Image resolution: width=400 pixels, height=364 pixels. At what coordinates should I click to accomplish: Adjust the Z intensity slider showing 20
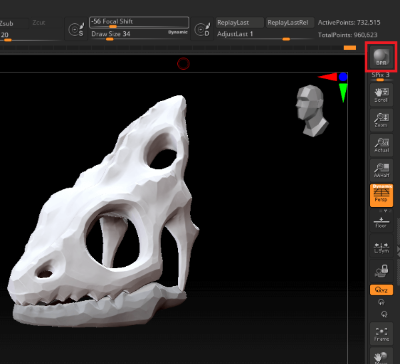[31, 35]
